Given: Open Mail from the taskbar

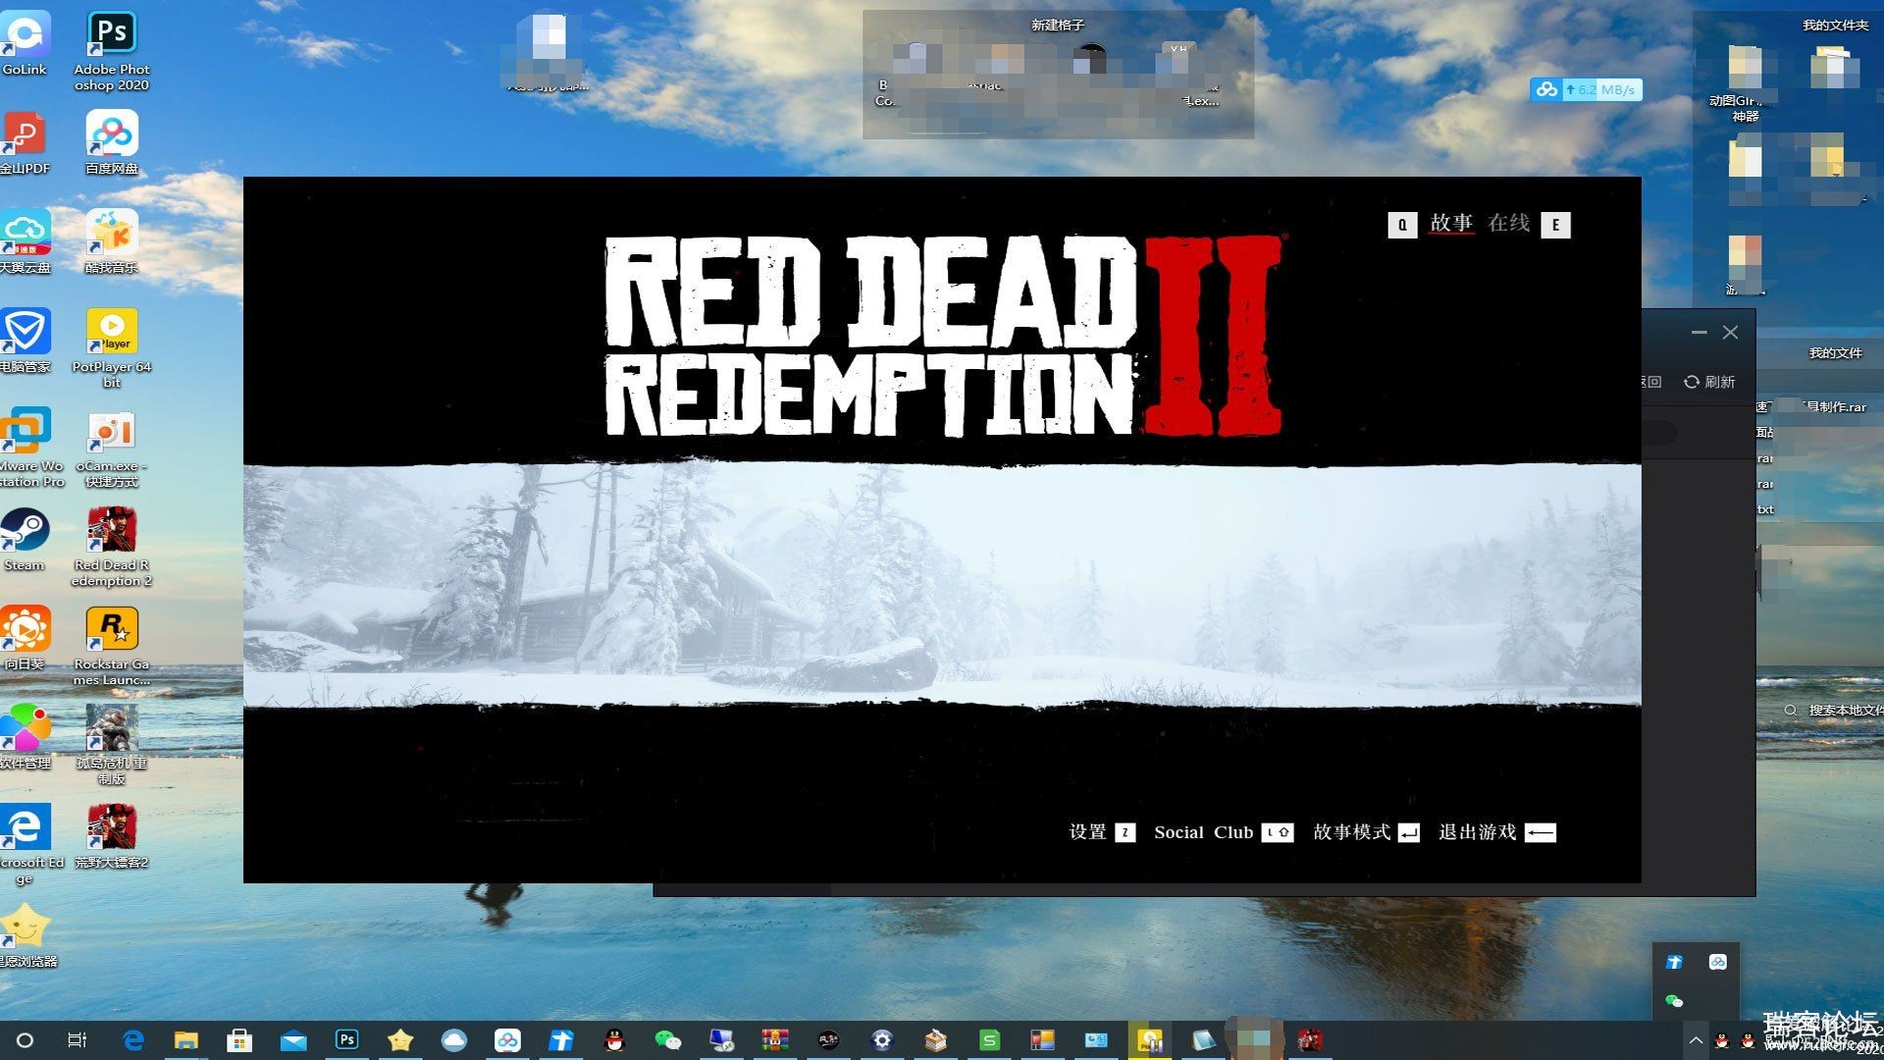Looking at the screenshot, I should coord(293,1040).
